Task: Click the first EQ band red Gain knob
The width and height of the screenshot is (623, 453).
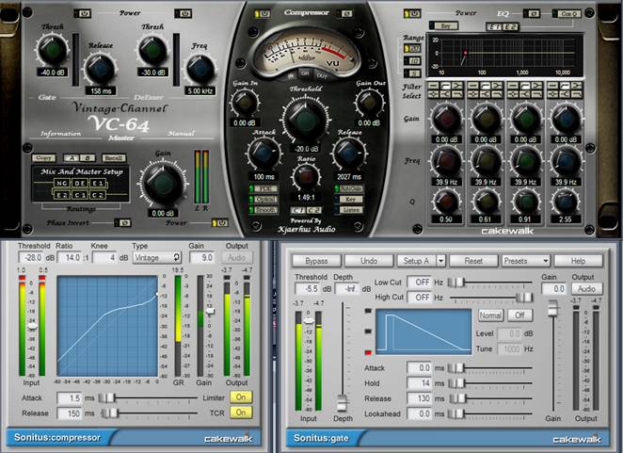Action: pyautogui.click(x=446, y=119)
